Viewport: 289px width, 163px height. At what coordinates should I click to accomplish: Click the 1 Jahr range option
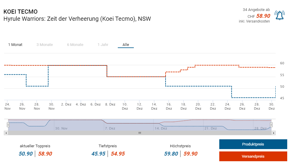103,45
